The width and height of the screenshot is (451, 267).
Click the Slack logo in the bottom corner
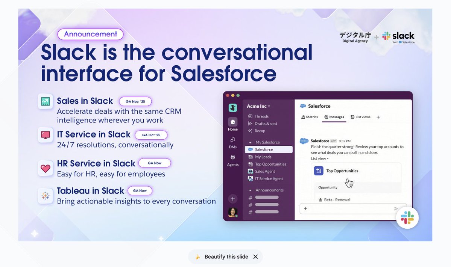coord(407,217)
